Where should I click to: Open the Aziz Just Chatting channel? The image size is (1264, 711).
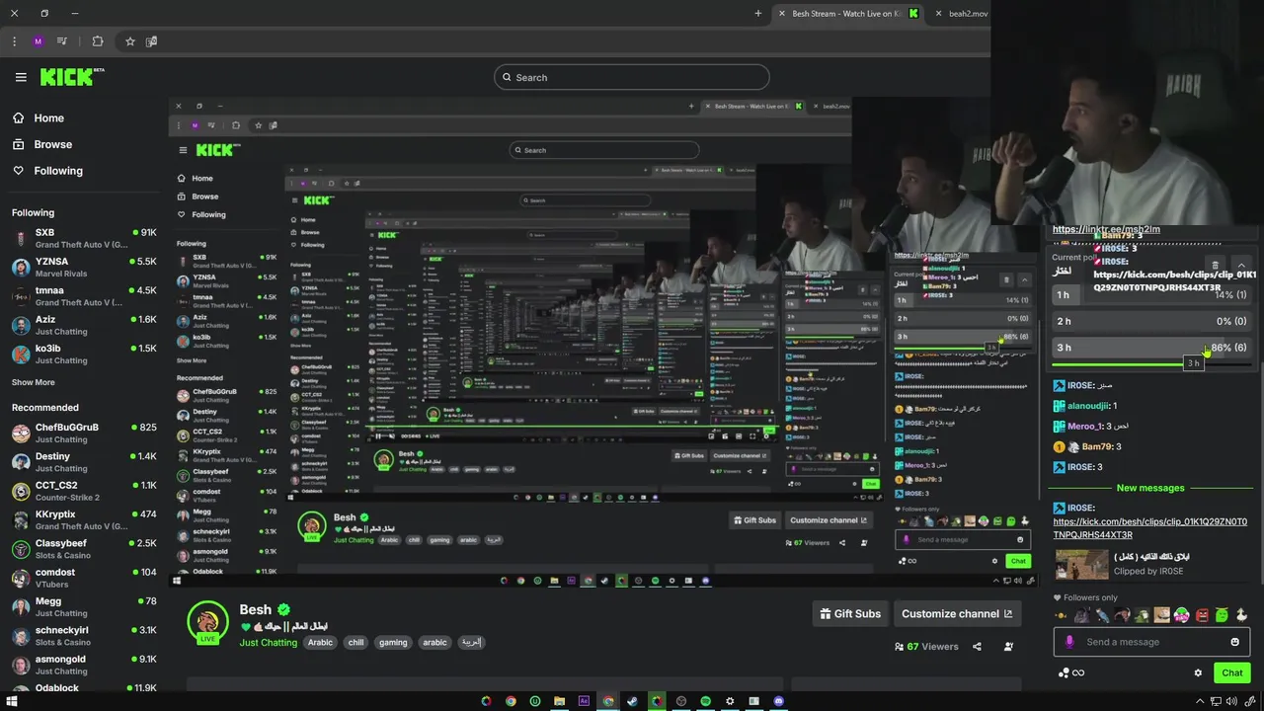point(84,325)
